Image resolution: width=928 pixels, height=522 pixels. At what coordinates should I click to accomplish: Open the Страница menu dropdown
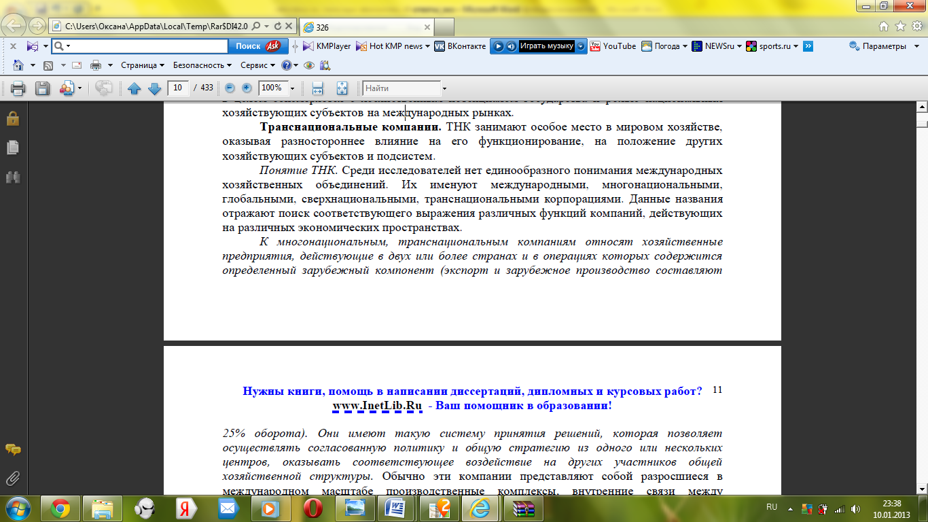click(143, 65)
